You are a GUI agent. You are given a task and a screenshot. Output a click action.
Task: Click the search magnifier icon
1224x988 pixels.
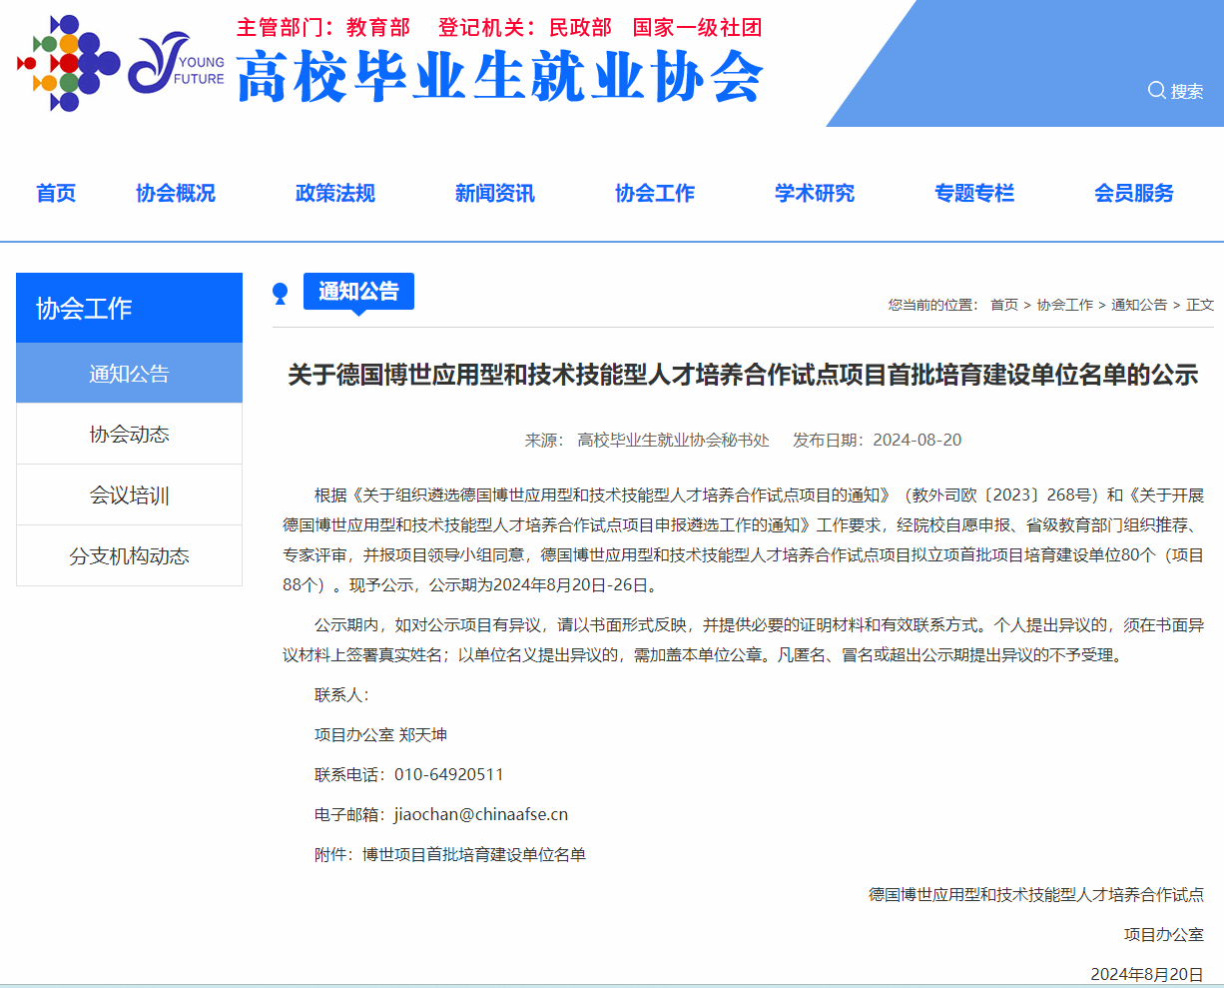click(x=1157, y=90)
